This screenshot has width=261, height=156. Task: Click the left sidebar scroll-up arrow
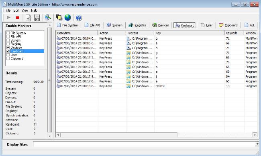[x=50, y=25]
